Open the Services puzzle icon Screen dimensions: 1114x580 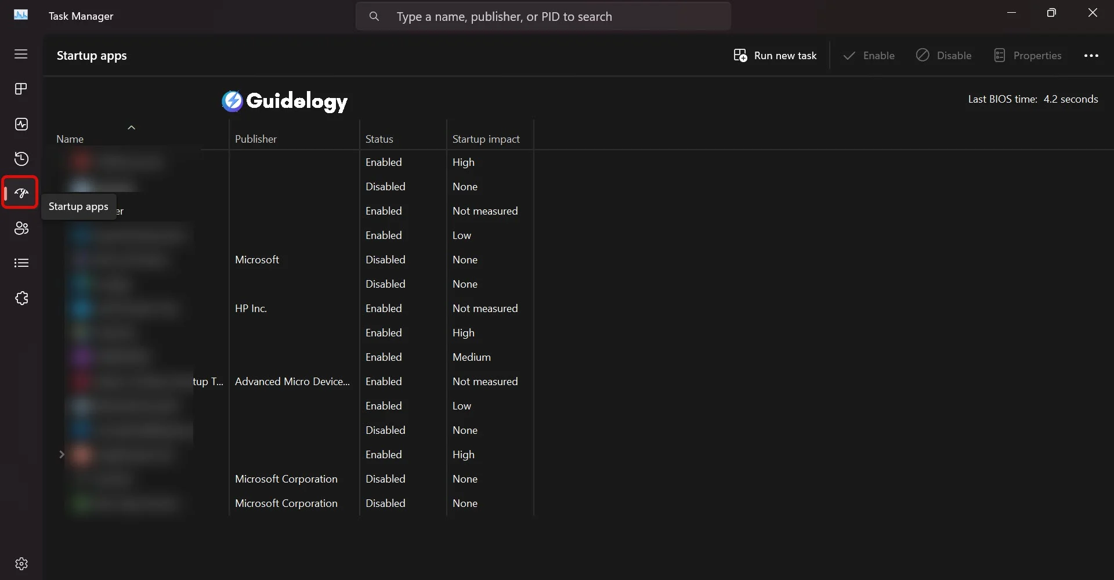(x=21, y=298)
